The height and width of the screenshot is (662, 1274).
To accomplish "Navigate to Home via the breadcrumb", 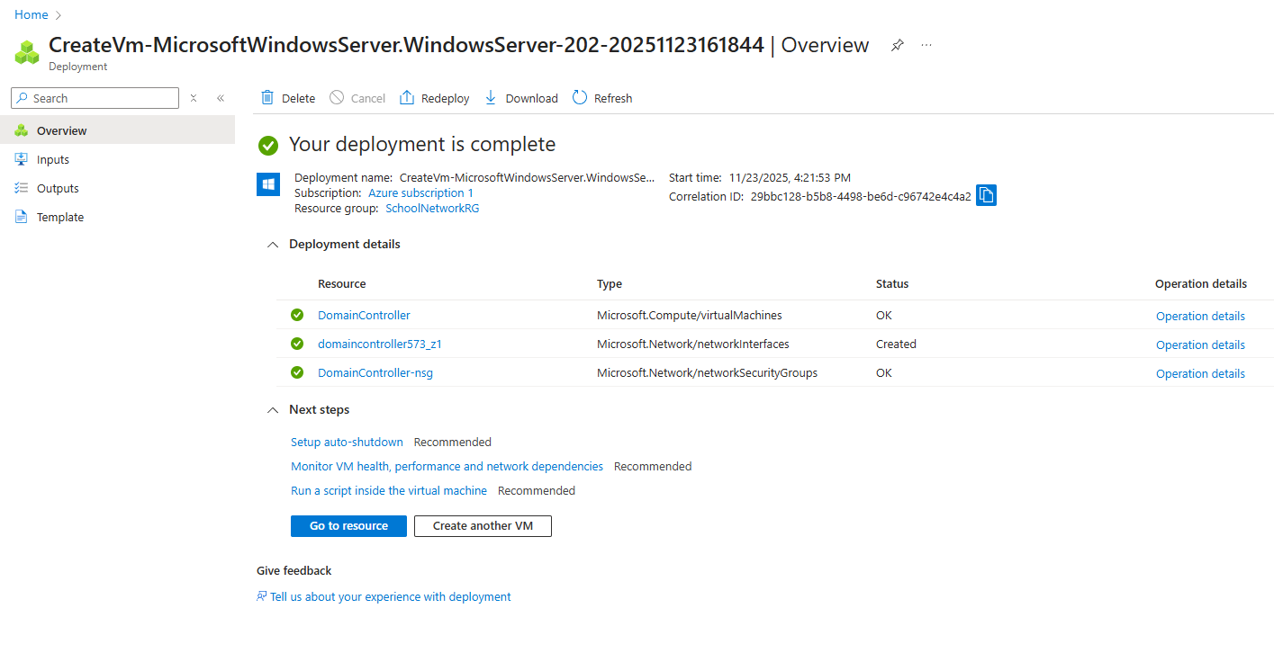I will pos(32,15).
